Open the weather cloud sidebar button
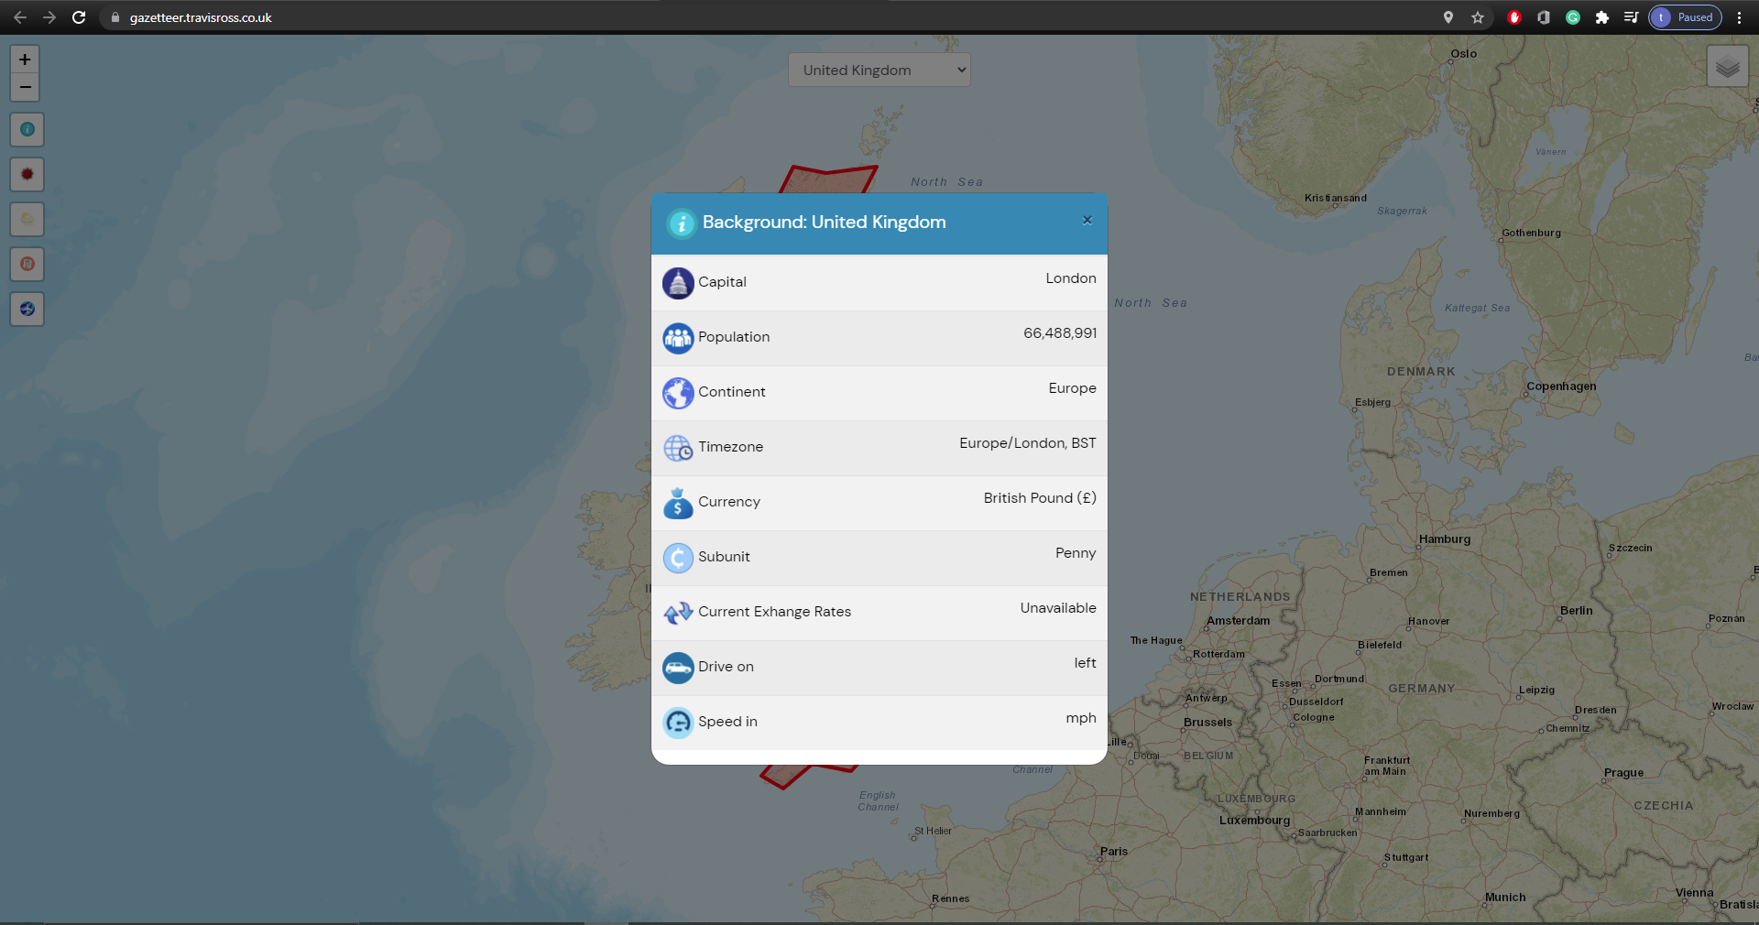Image resolution: width=1759 pixels, height=925 pixels. [x=27, y=219]
